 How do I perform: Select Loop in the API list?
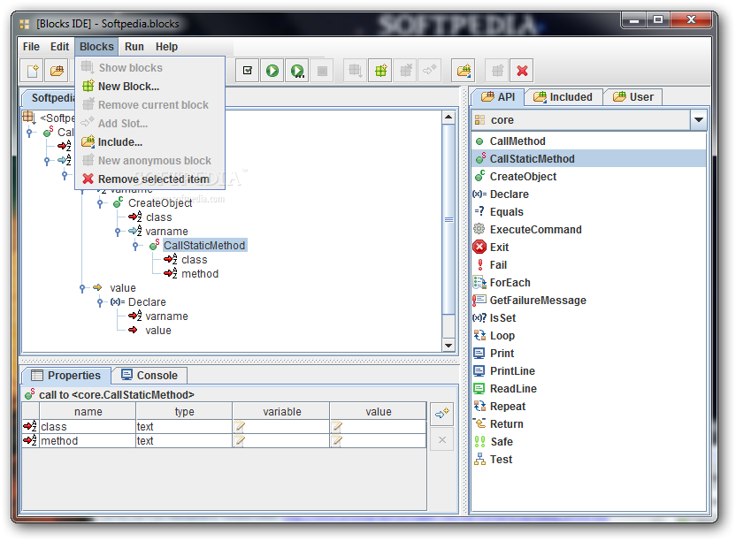588,336
